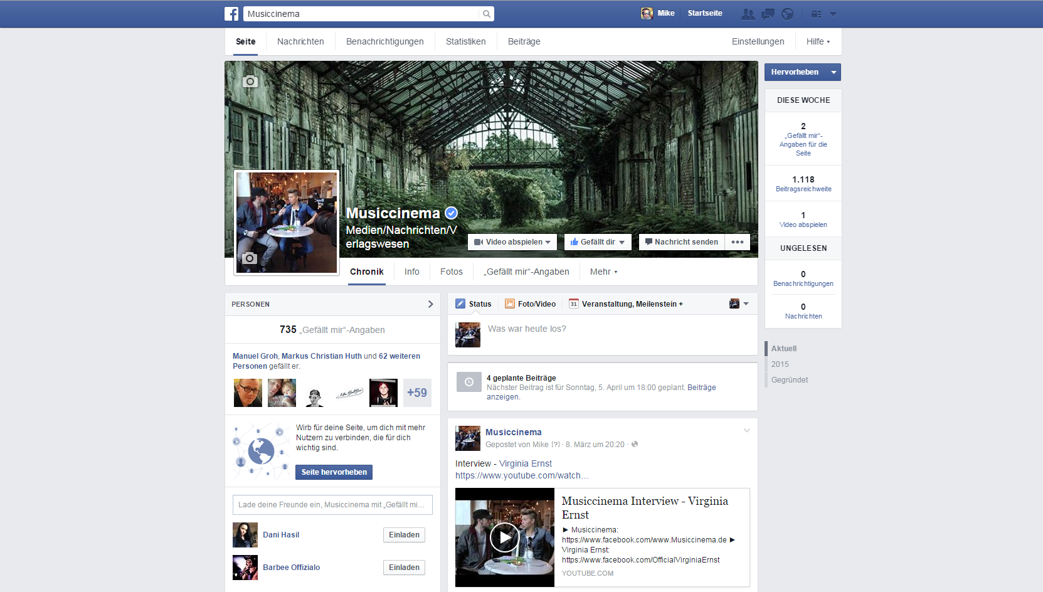Click Startseite link in top bar
Screen dimensions: 1043x592
(x=705, y=13)
